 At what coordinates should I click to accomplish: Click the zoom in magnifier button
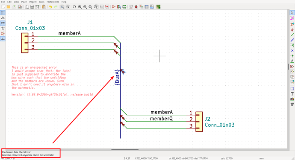pyautogui.click(x=80, y=7)
